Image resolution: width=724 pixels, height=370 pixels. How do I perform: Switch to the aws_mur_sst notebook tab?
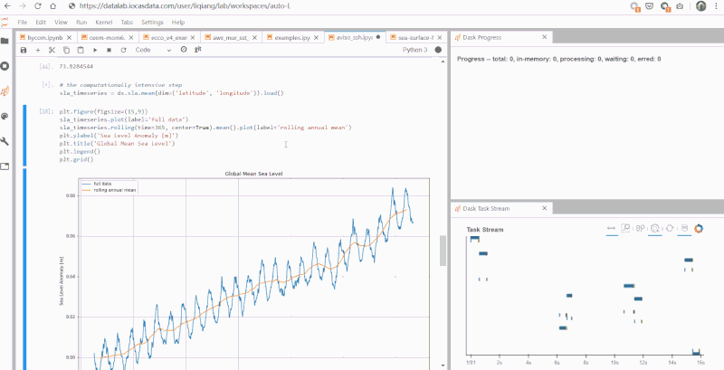pos(231,37)
